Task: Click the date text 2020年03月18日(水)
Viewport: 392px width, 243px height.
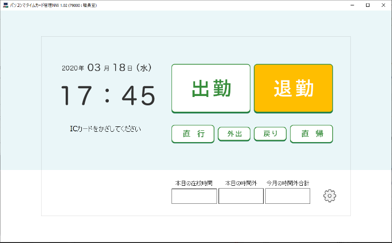Action: (106, 68)
